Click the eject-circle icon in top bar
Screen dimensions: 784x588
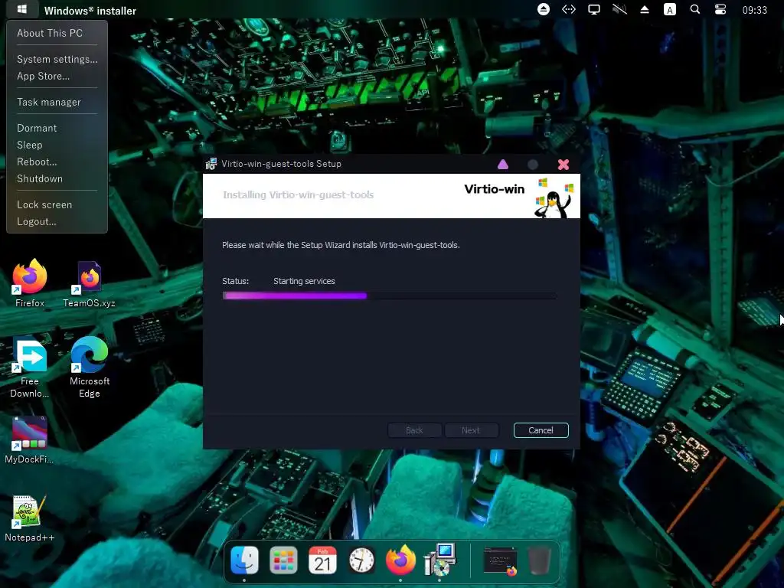[544, 9]
